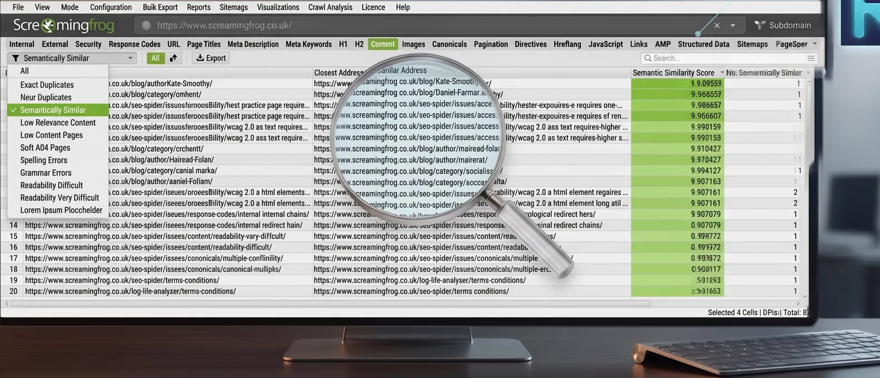This screenshot has width=880, height=378.
Task: Switch to the Security tab
Action: [x=88, y=44]
